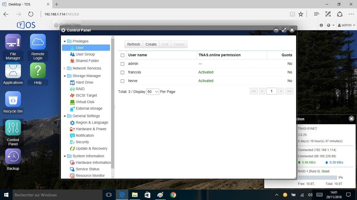Open ISCSI Target in the sidebar

click(86, 95)
